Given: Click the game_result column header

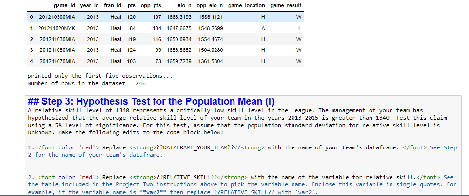Looking at the screenshot, I should (x=286, y=6).
